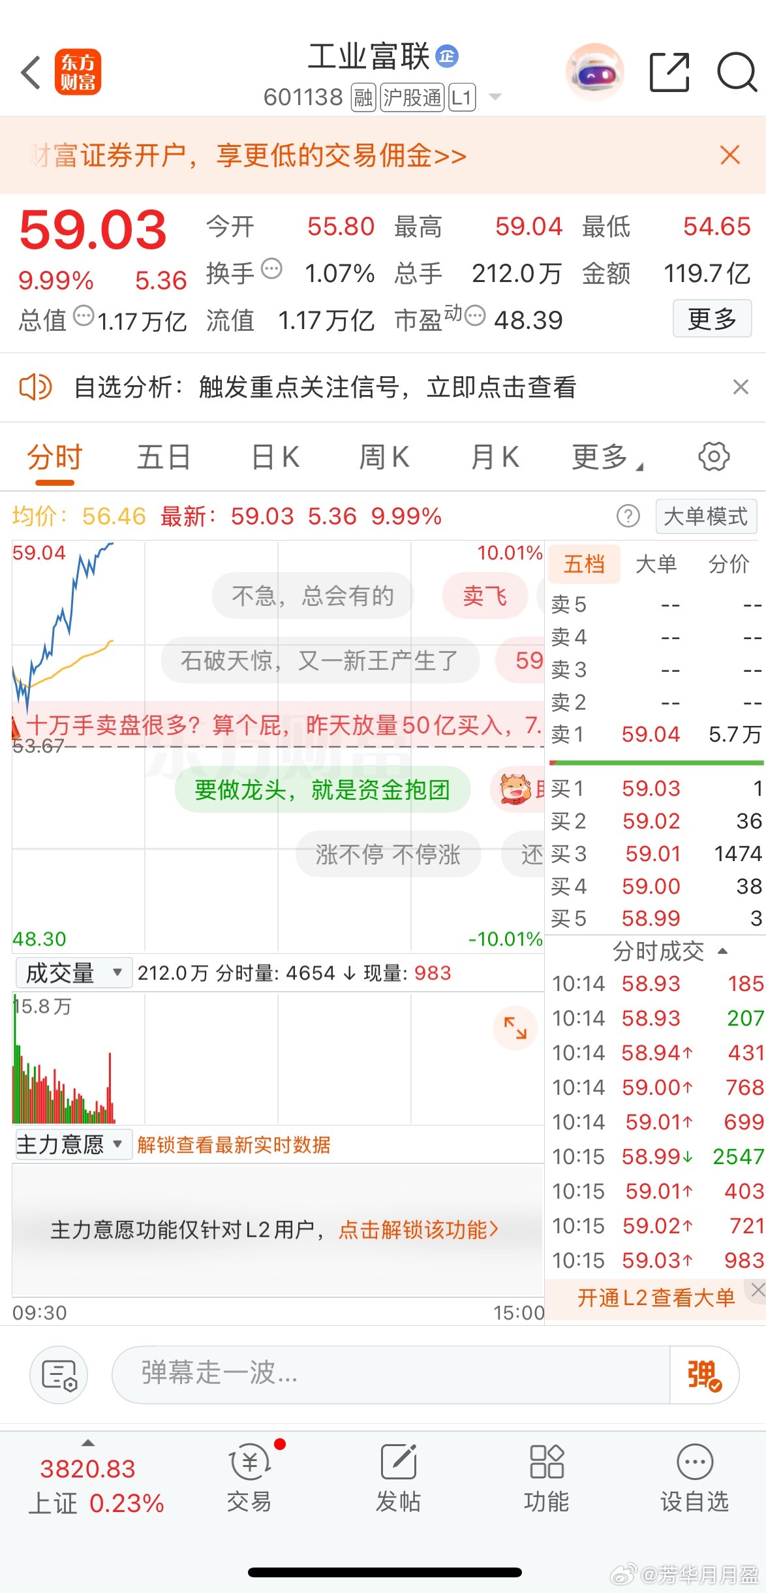Select 五档 order book tab
The width and height of the screenshot is (766, 1593).
point(584,563)
